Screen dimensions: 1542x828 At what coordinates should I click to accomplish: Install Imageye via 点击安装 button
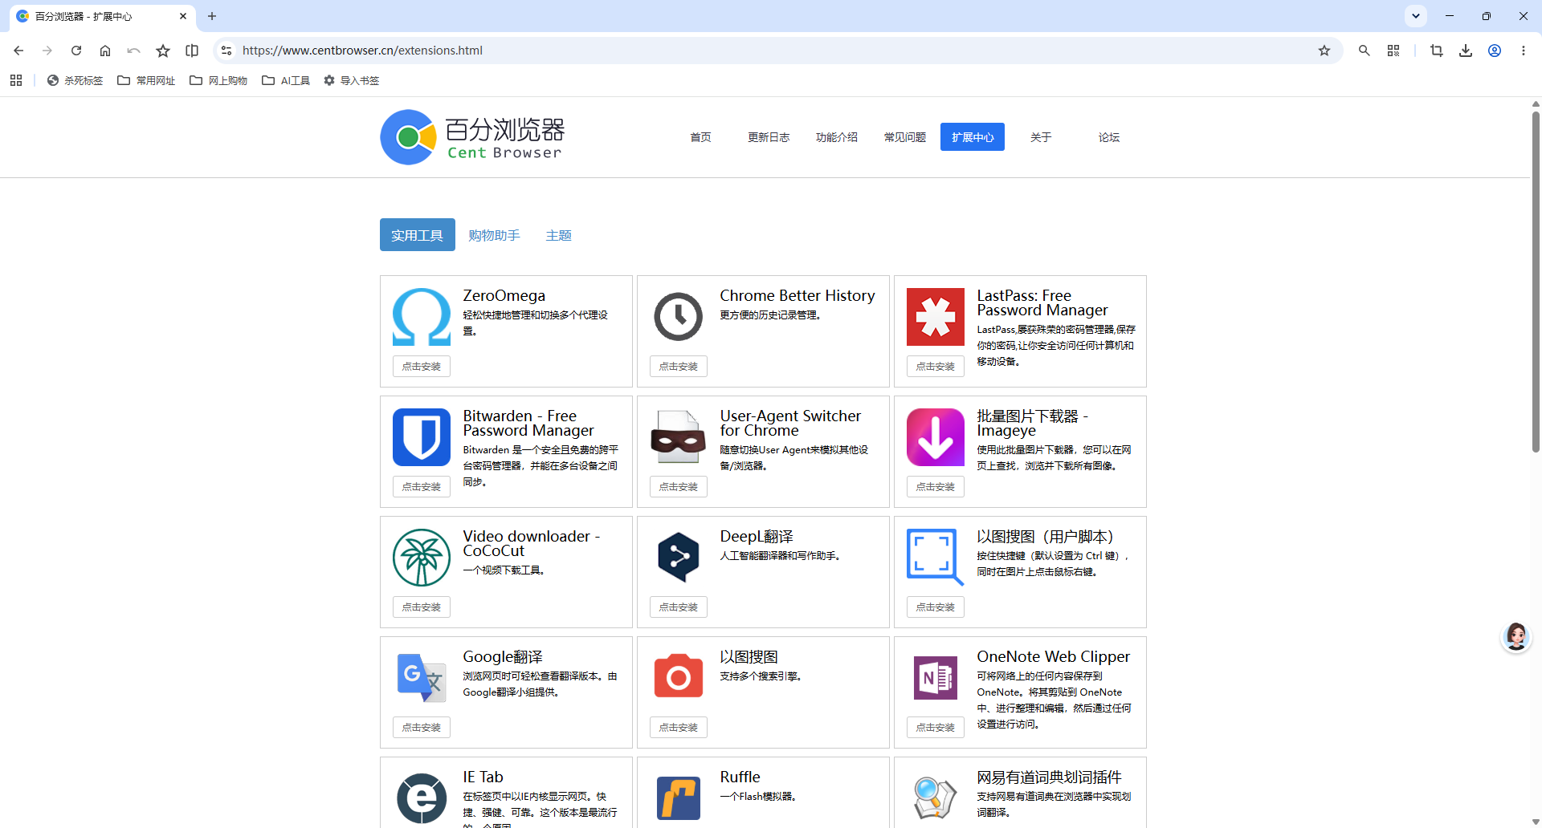[x=936, y=487]
